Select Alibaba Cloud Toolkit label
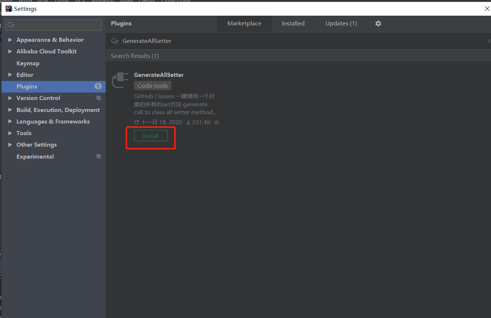491x318 pixels. (x=47, y=52)
